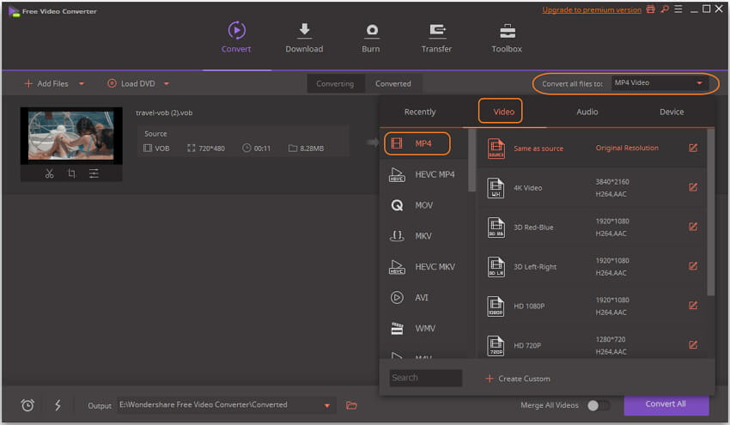
Task: Open effect settings sliders icon under thumbnail
Action: [x=94, y=173]
